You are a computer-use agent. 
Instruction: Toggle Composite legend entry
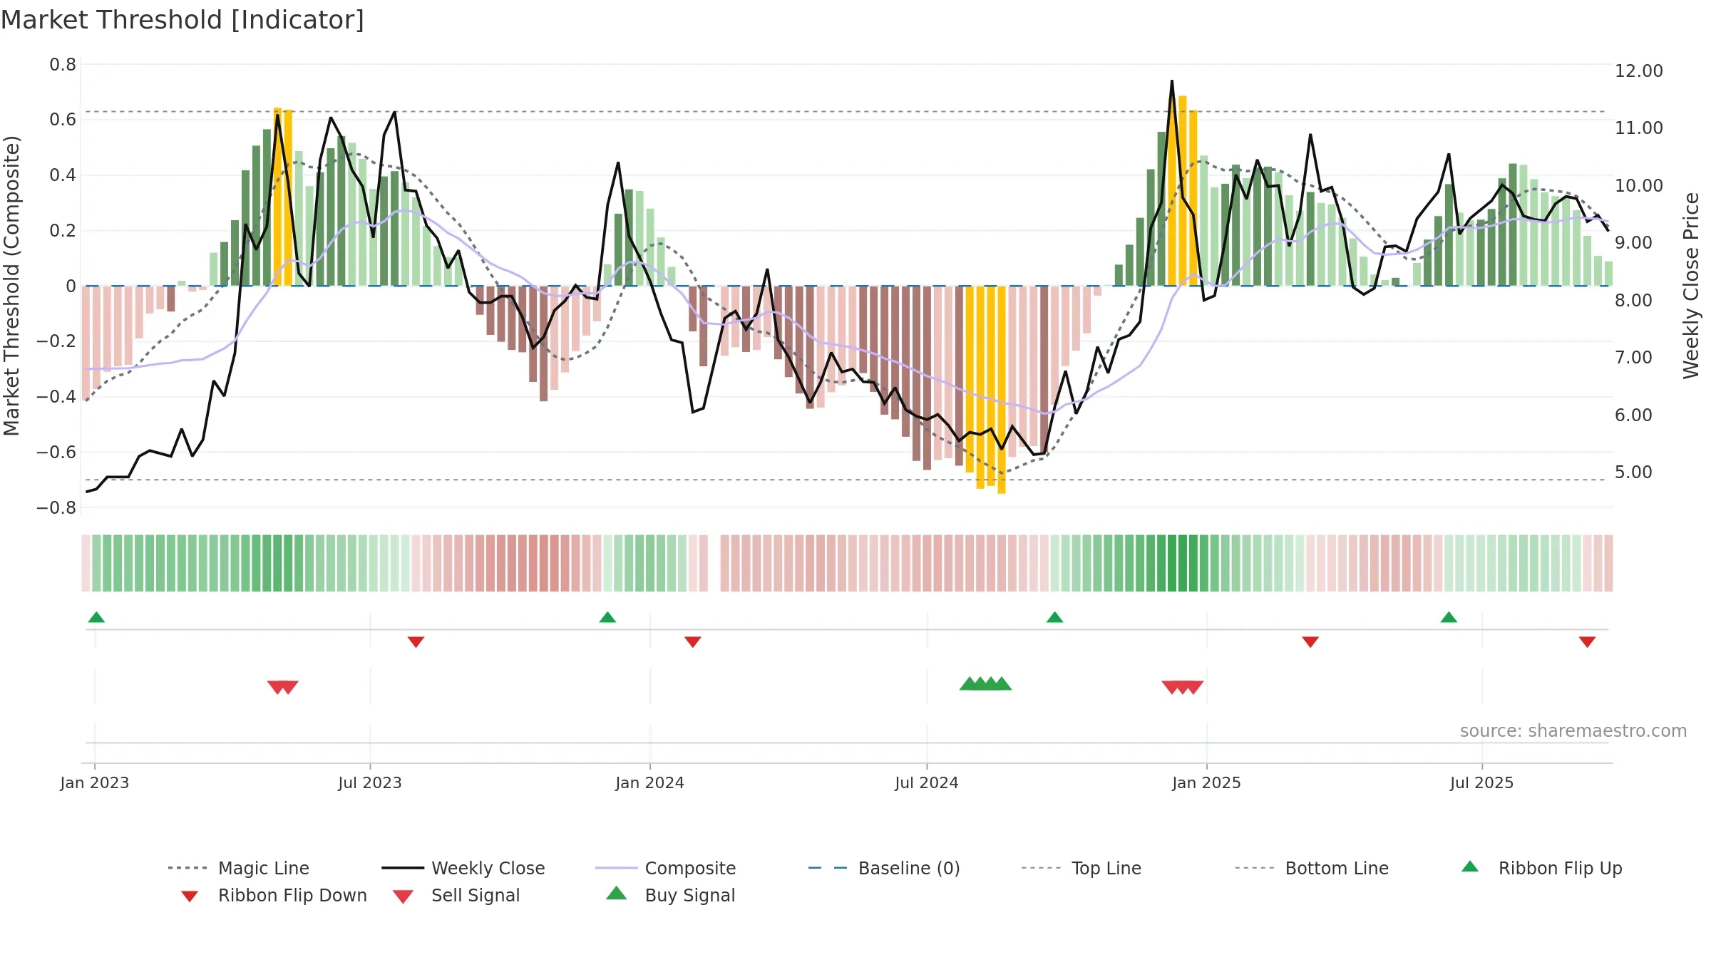tap(665, 868)
